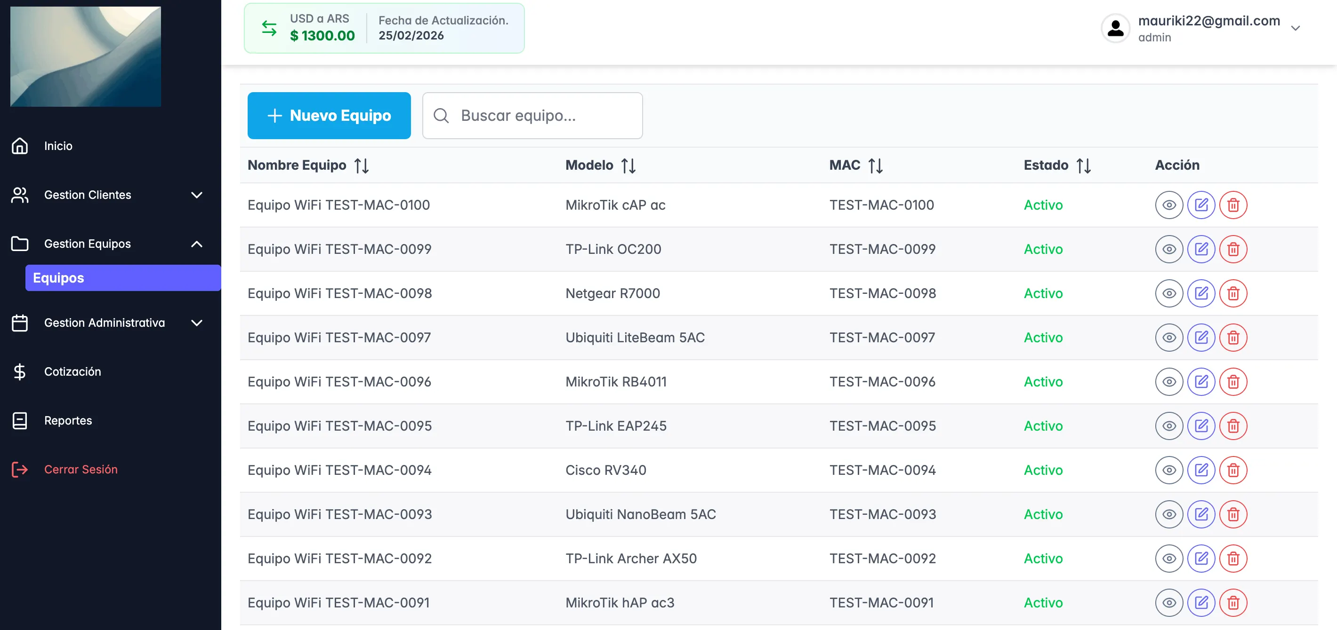
Task: Click edit pencil for Netgear R7000 row
Action: (1201, 293)
